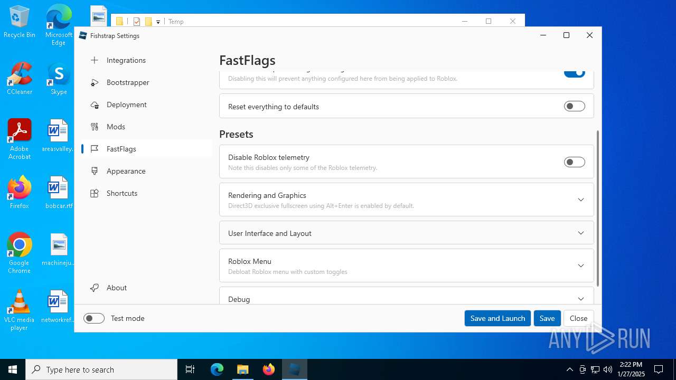Toggle the partially hidden top FastFlags switch
Viewport: 676px width, 380px height.
(x=575, y=73)
